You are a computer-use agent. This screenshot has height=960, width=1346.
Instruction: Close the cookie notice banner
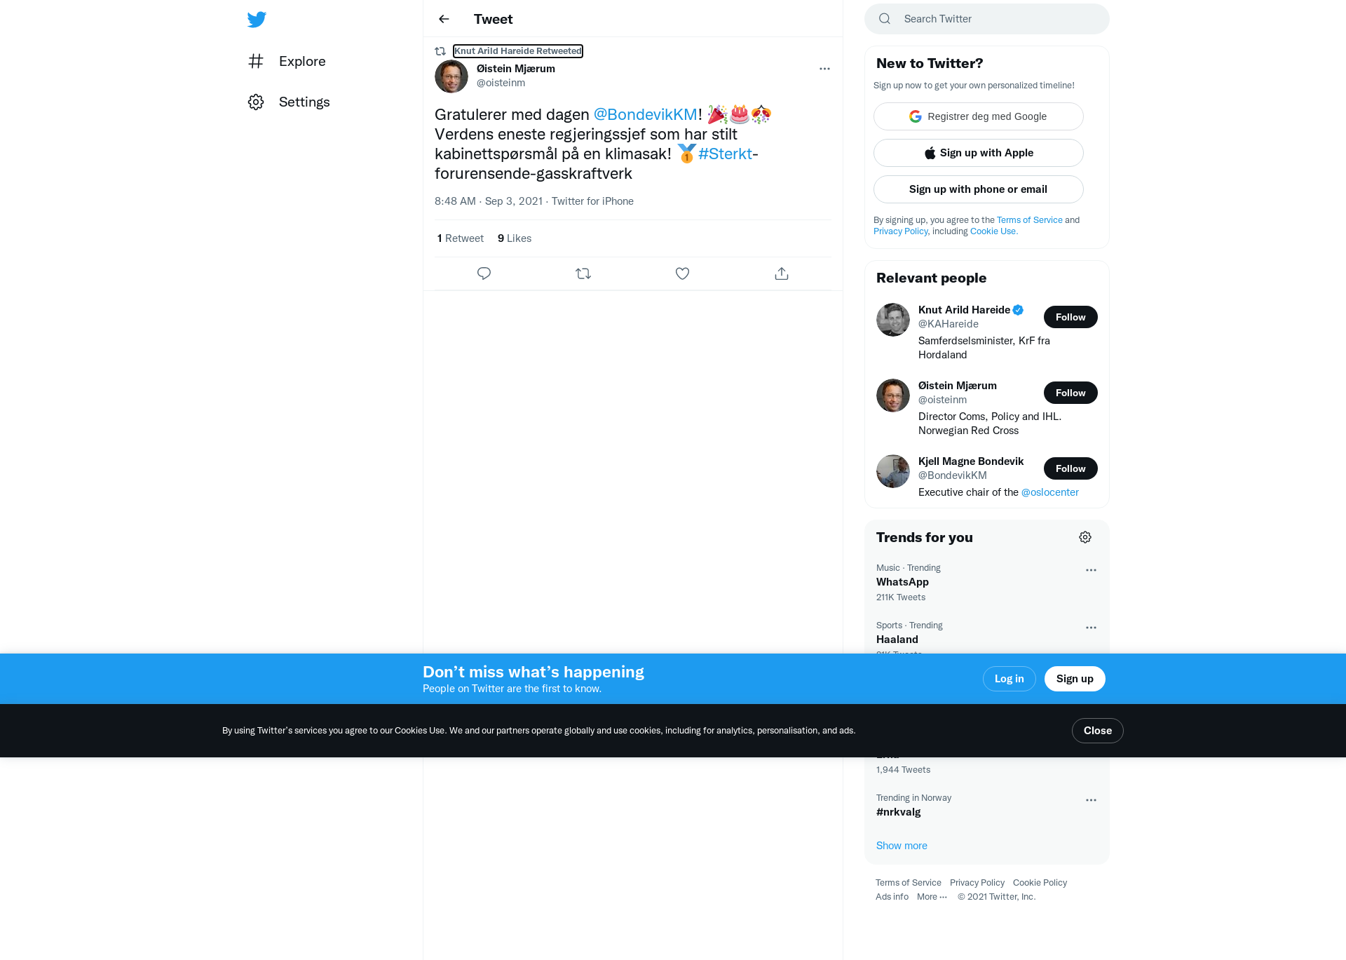[x=1097, y=731]
